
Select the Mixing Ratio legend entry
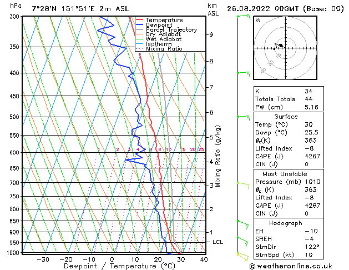click(164, 48)
